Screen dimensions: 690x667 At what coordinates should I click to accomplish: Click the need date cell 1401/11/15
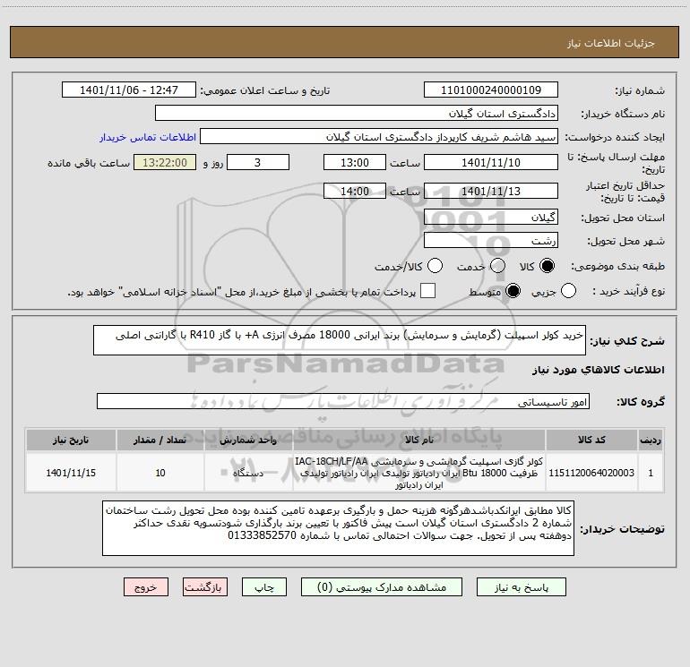71,473
